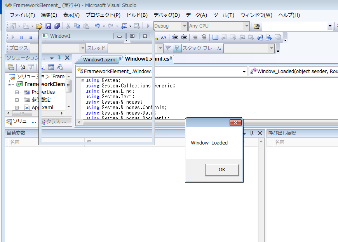The image size is (338, 242).
Task: Click the grey Flag threads icon
Action: coord(168,48)
